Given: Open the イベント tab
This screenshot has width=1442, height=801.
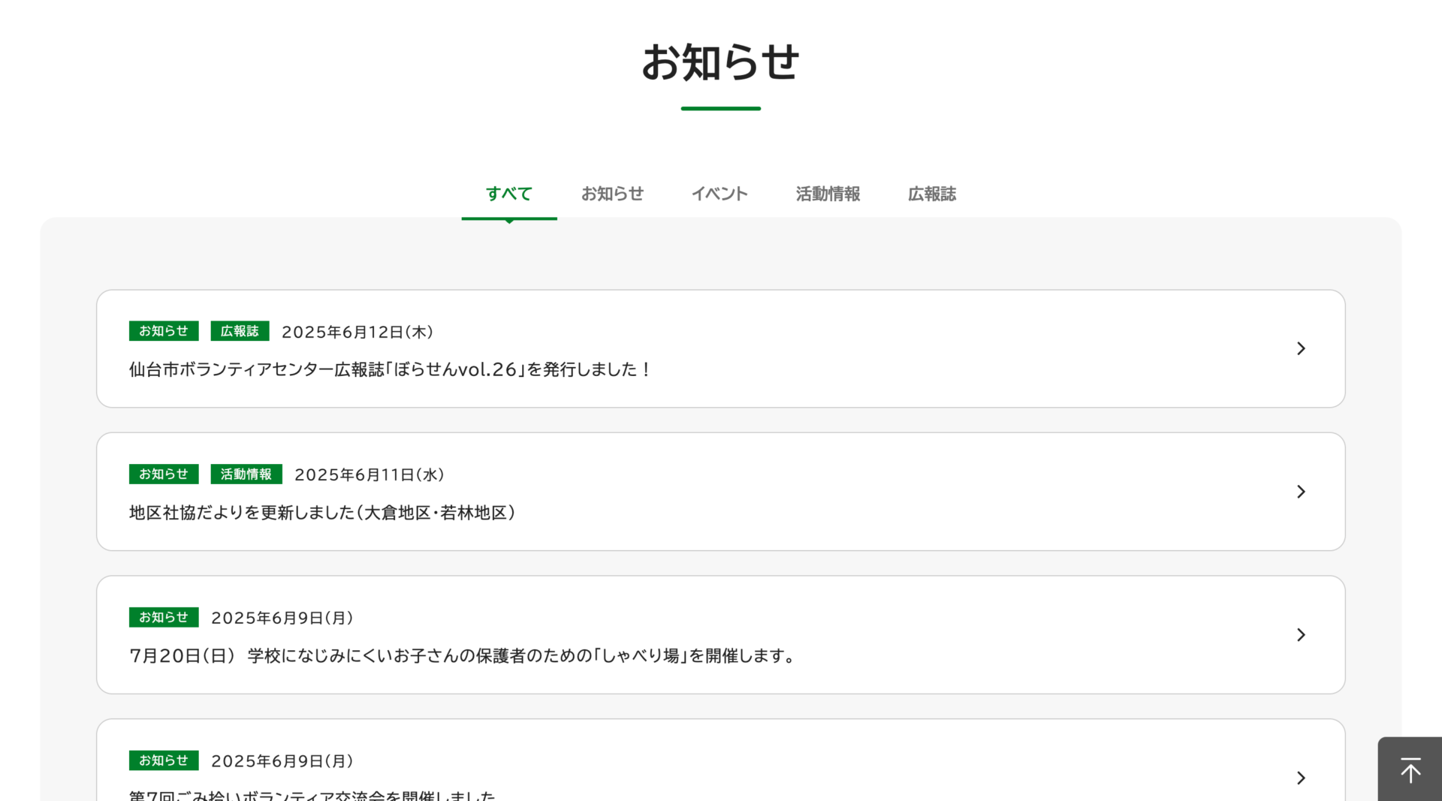Looking at the screenshot, I should (719, 194).
